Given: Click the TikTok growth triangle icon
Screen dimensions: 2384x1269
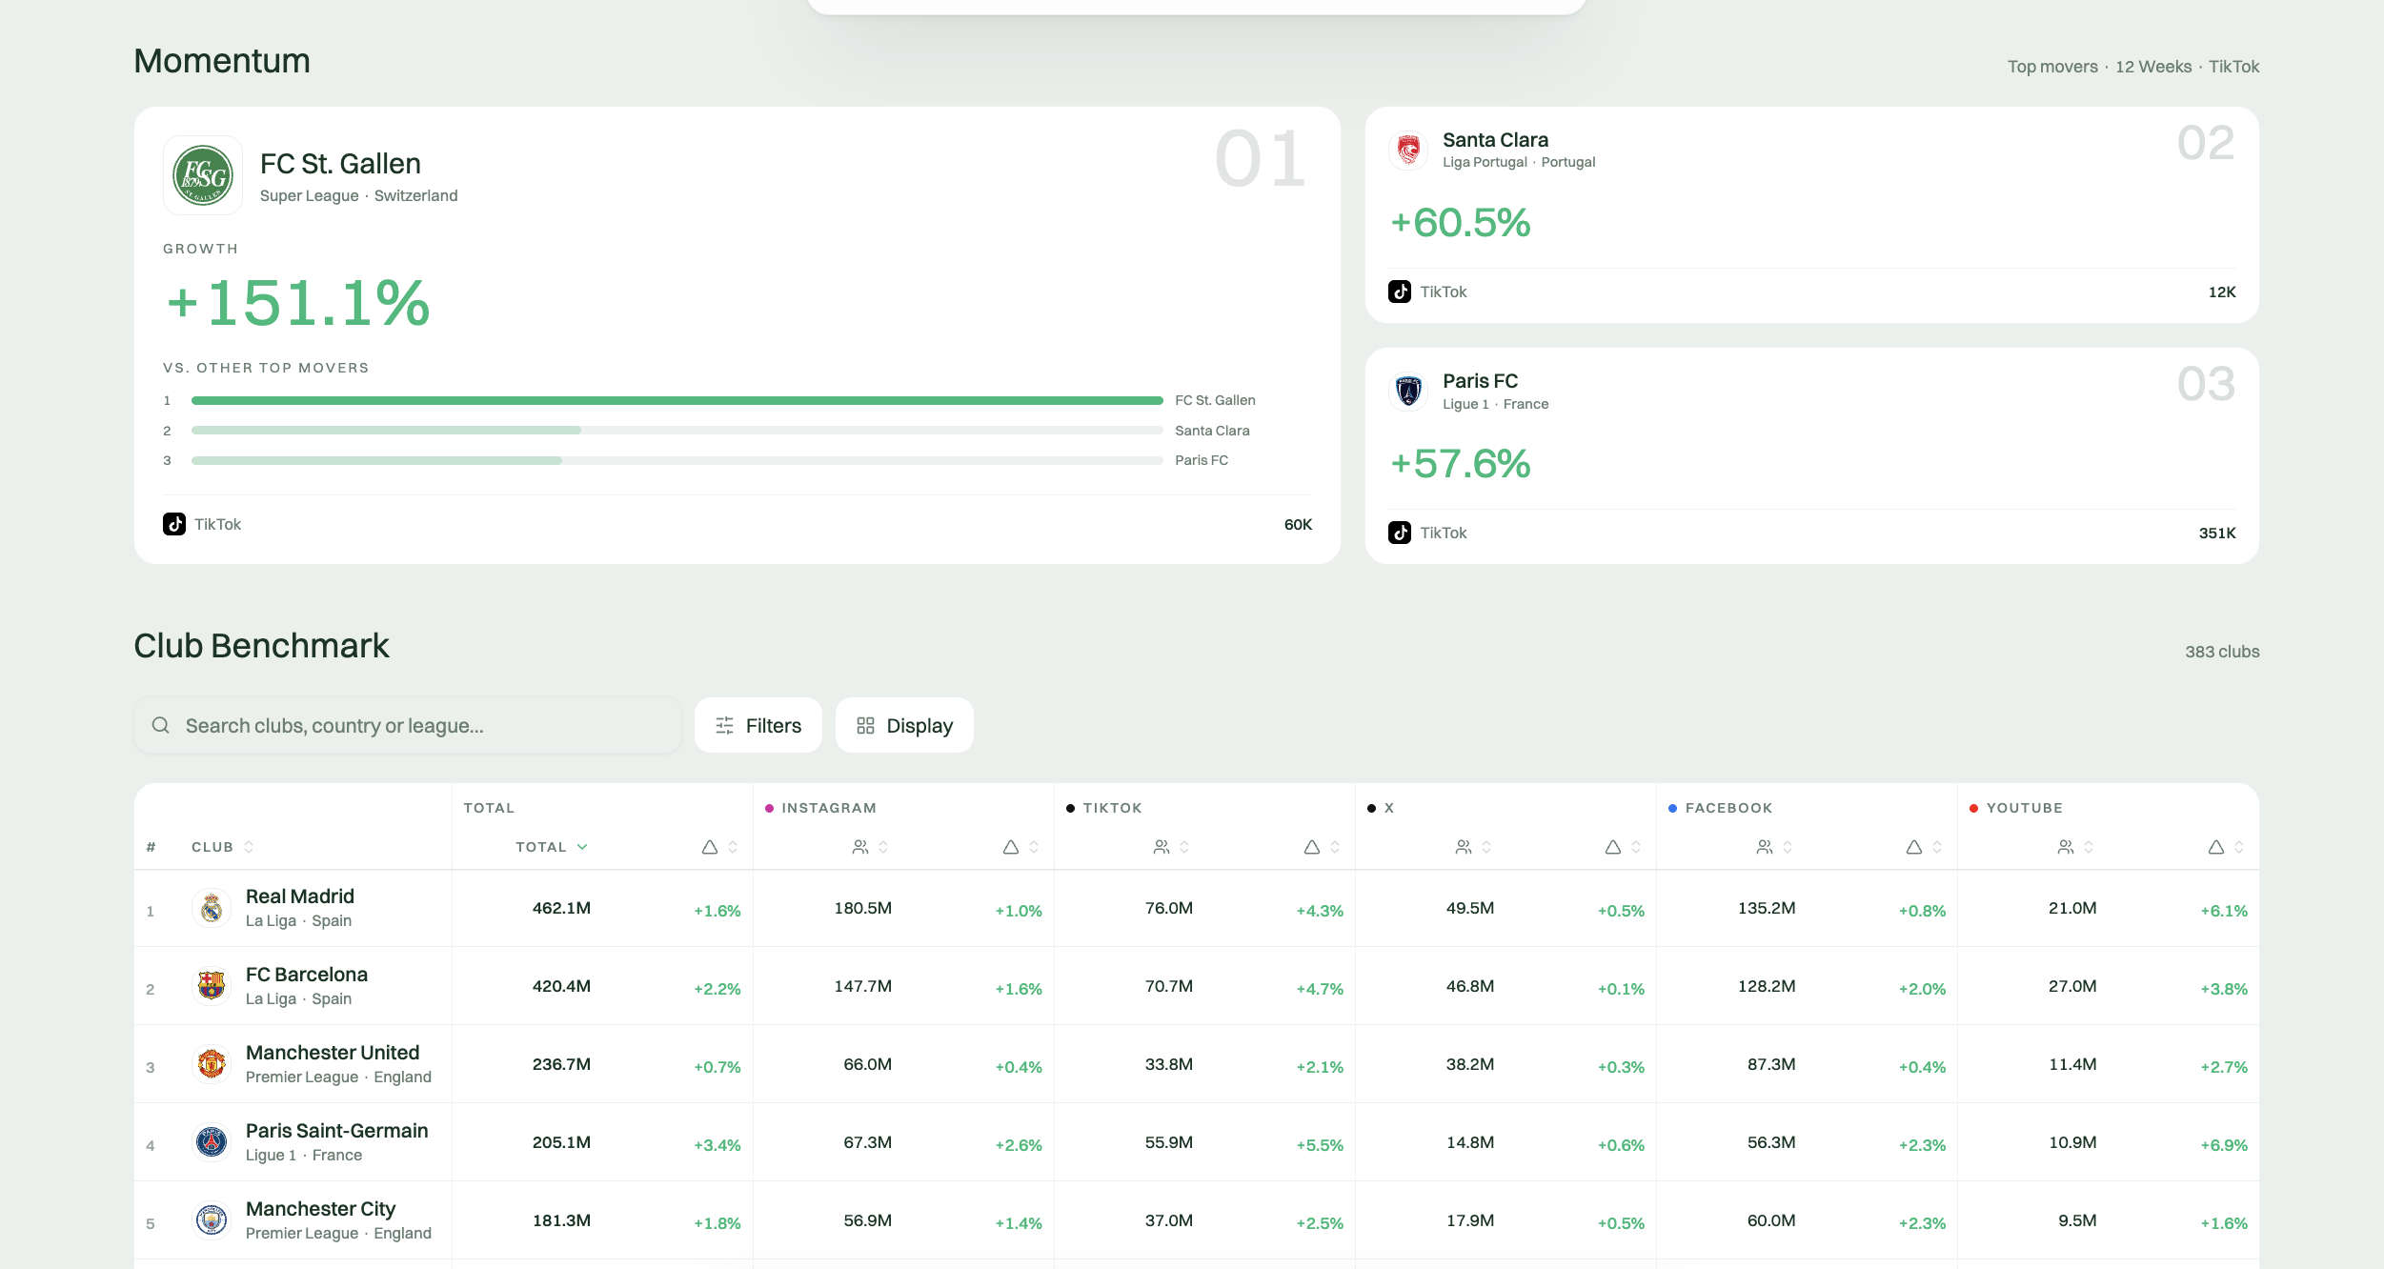Looking at the screenshot, I should tap(1312, 847).
